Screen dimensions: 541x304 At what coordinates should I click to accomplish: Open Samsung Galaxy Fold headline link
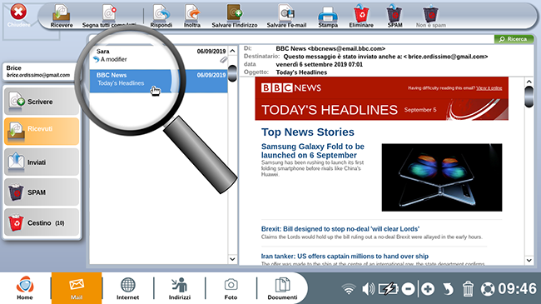[313, 151]
